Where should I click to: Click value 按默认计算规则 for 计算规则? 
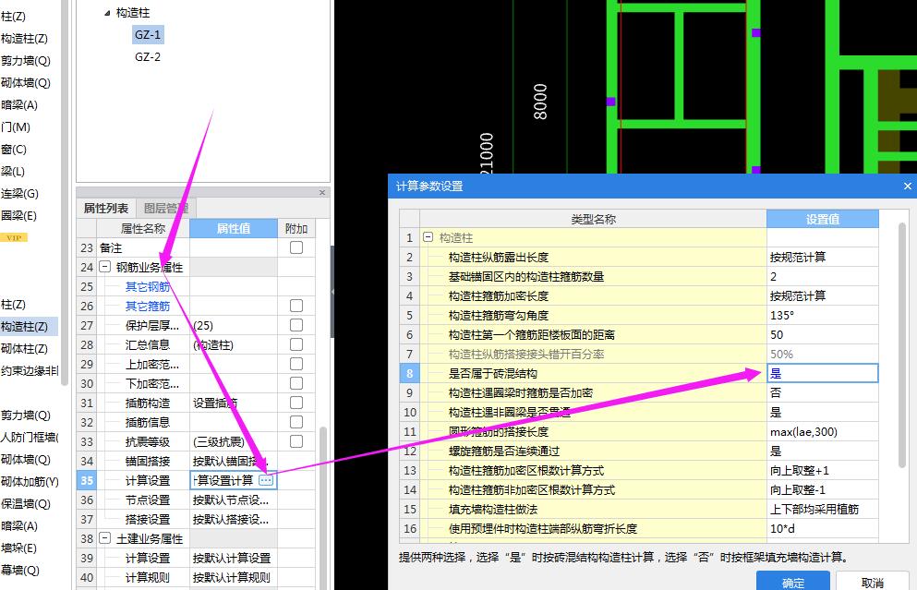click(x=232, y=577)
